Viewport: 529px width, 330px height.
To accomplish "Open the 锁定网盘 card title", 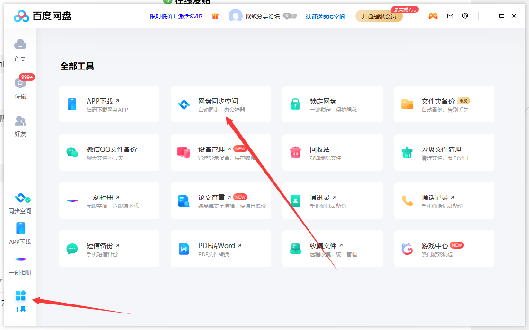I will (323, 101).
